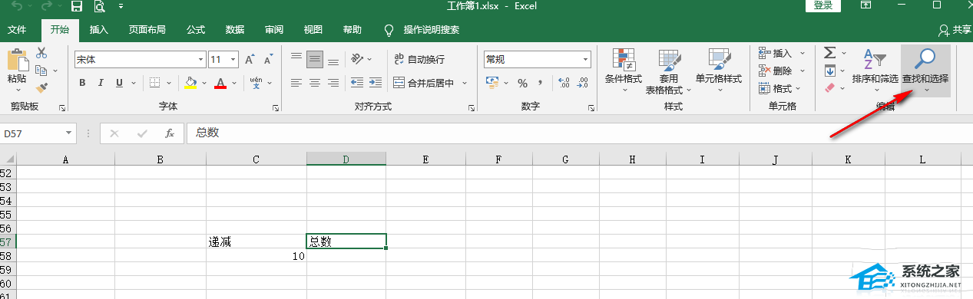Open the font name dropdown (宋体)
This screenshot has height=299, width=973.
coord(201,59)
